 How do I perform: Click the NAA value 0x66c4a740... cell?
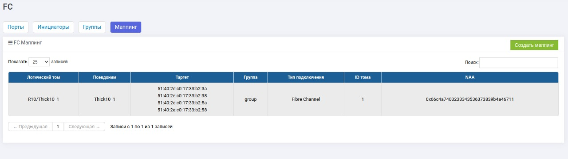coord(470,99)
